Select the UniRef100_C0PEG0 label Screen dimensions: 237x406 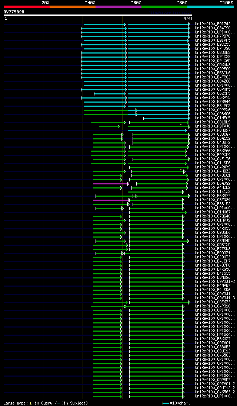[x=213, y=69]
